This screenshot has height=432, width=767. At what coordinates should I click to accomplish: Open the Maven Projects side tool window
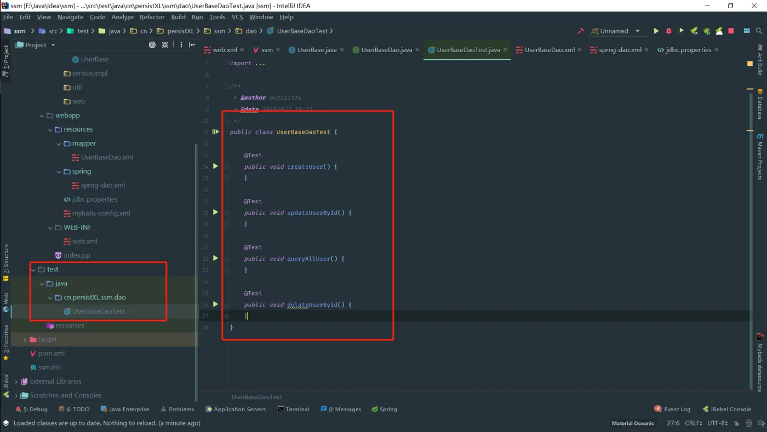(760, 156)
